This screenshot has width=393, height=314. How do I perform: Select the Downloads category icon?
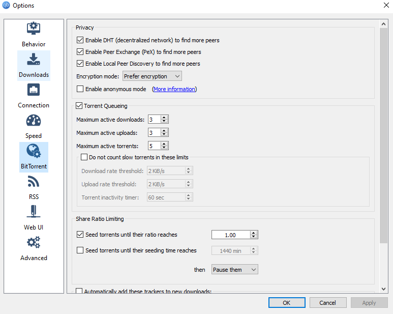(x=34, y=60)
